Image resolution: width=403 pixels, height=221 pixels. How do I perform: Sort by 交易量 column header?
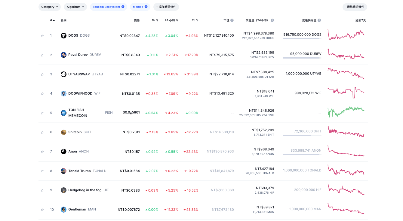point(257,20)
